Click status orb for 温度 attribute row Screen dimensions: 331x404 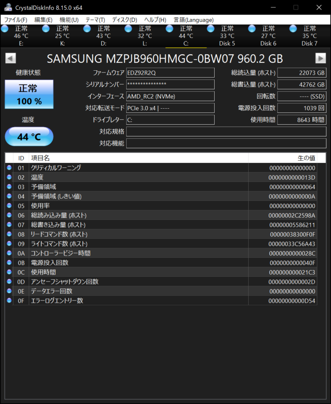tap(9, 177)
